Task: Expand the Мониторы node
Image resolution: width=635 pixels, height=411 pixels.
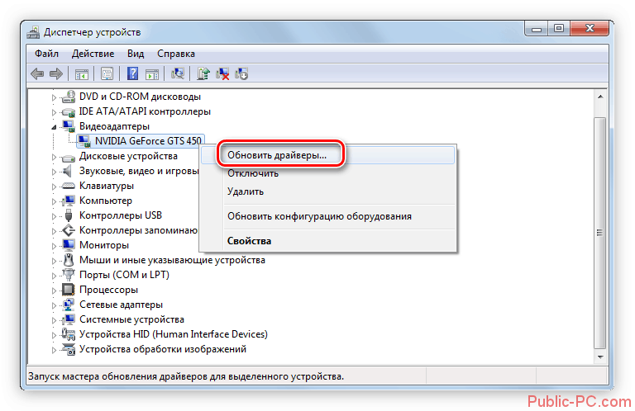Action: click(54, 246)
